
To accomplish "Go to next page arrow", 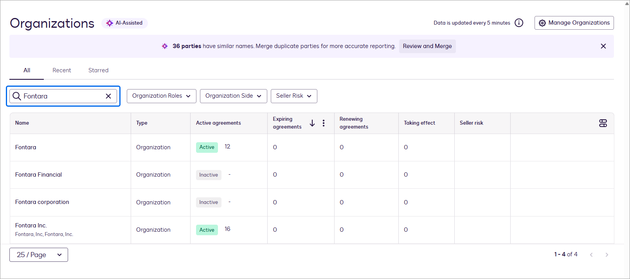I will 607,255.
